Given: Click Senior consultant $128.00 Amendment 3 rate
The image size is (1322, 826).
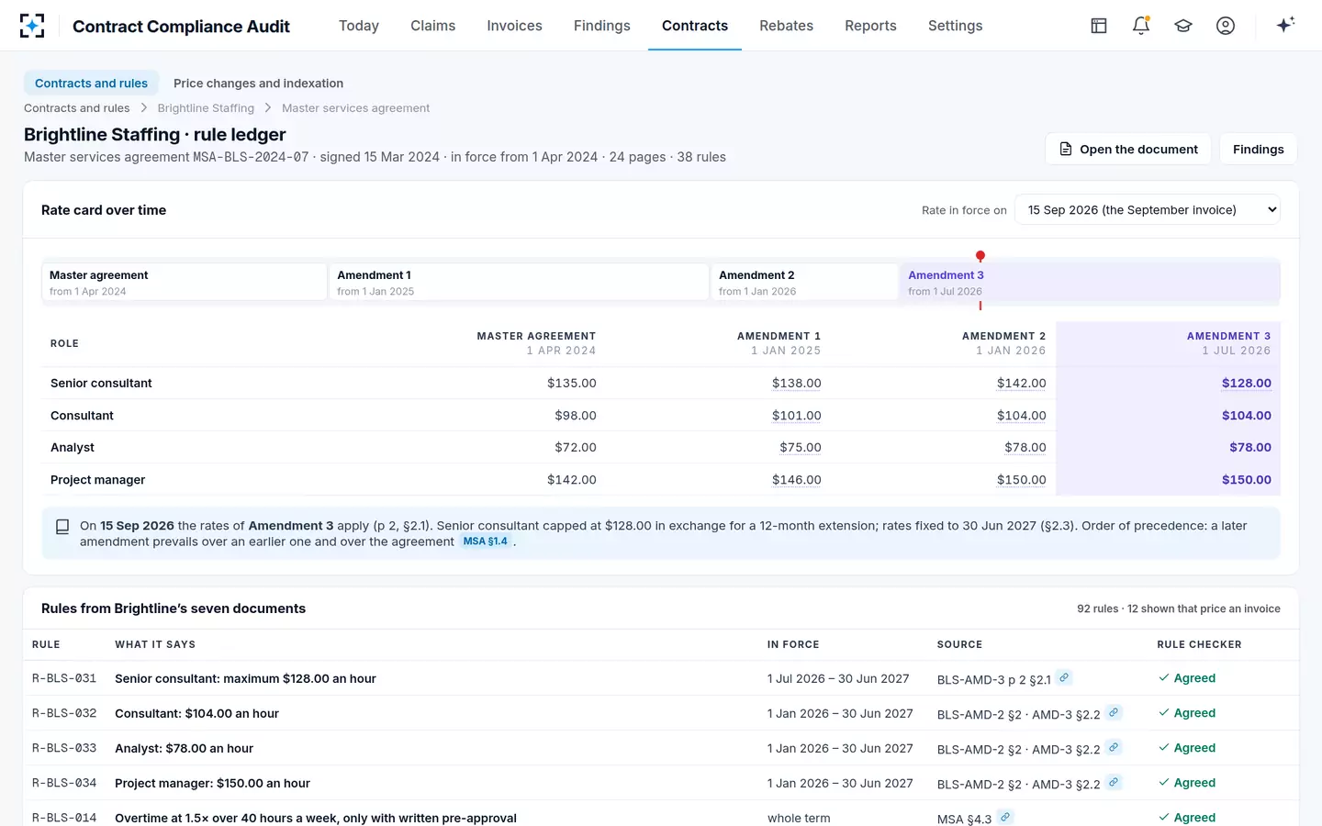Looking at the screenshot, I should (1246, 384).
